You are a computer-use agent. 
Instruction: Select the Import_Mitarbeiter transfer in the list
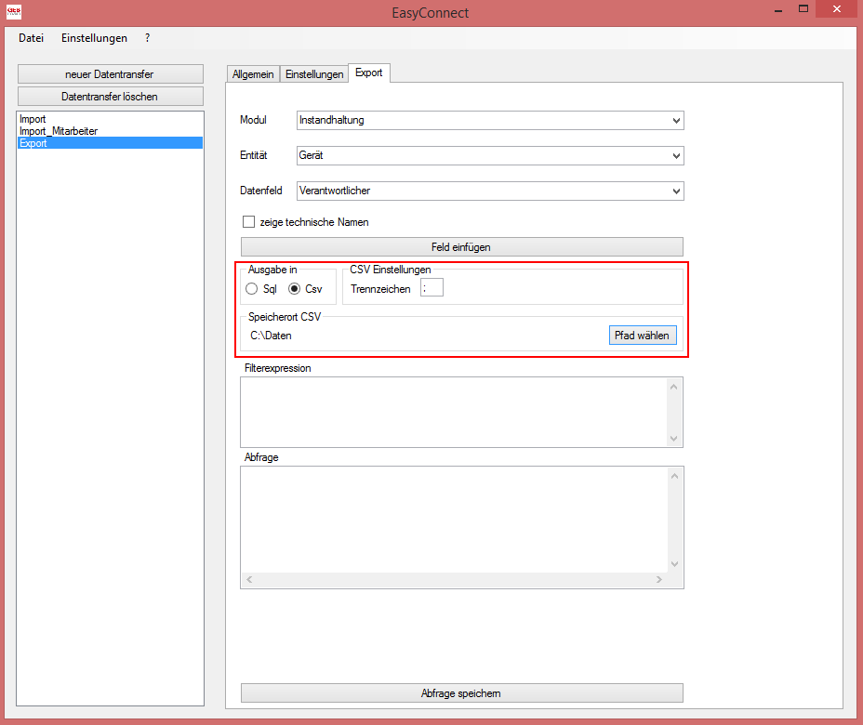click(x=59, y=131)
